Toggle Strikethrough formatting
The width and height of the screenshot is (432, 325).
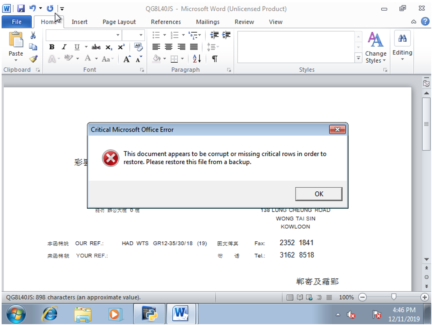point(96,47)
